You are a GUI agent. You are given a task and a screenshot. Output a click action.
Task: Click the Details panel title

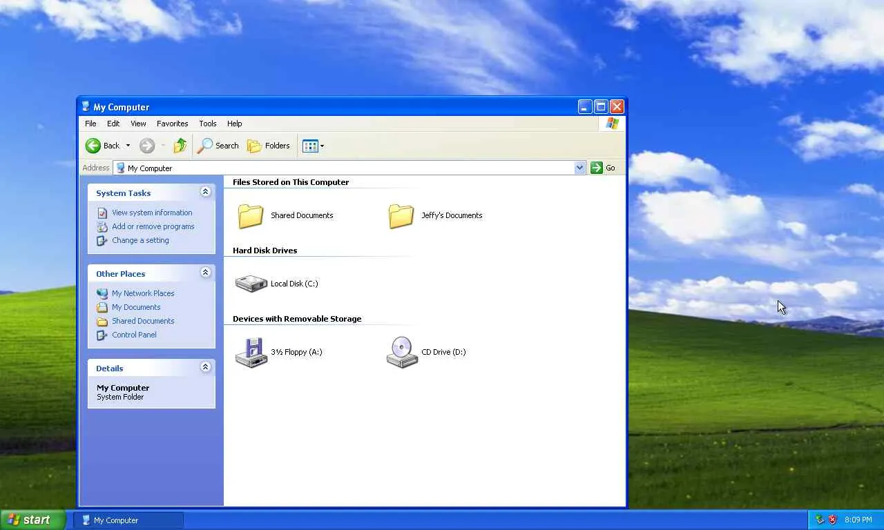[109, 369]
